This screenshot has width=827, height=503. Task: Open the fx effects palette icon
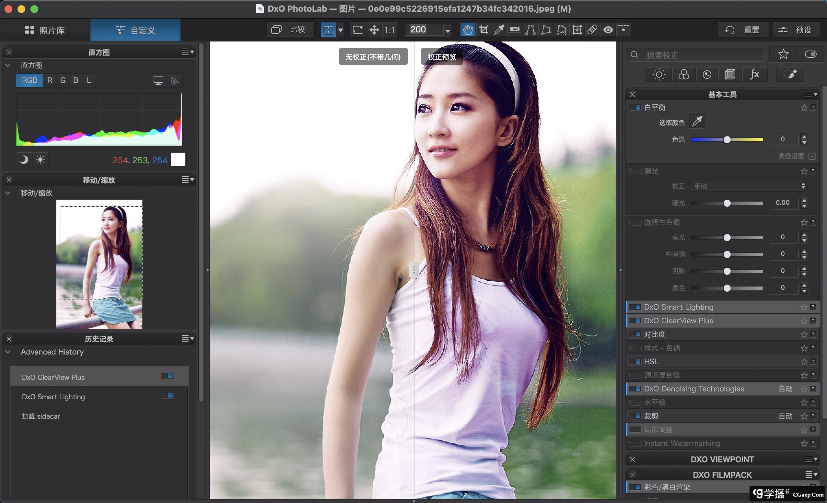tap(754, 75)
